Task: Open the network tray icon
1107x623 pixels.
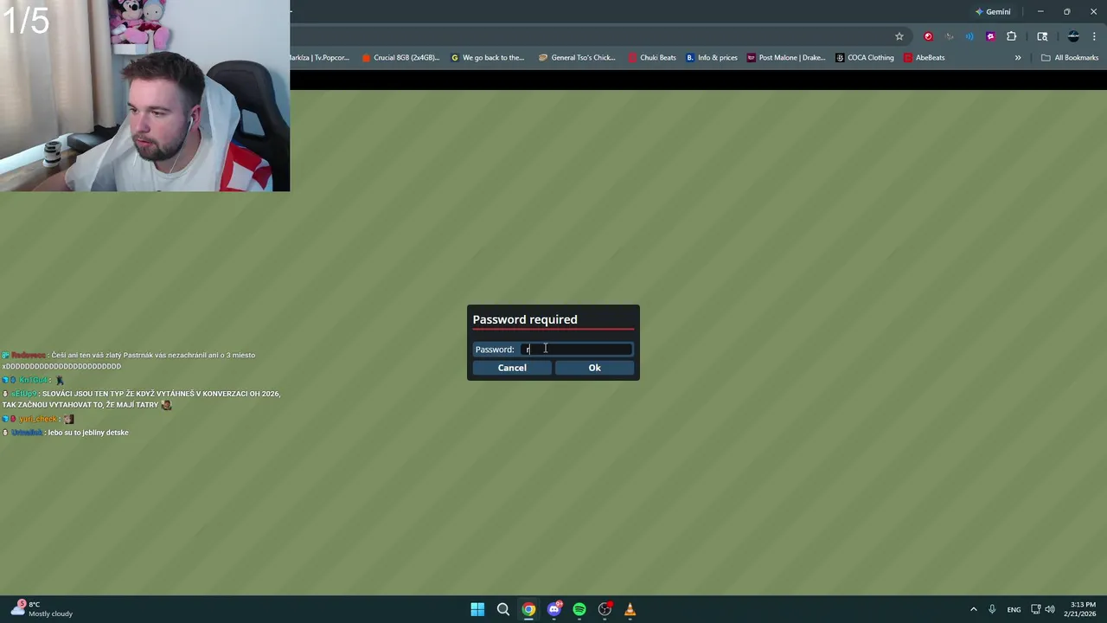Action: [x=1035, y=610]
